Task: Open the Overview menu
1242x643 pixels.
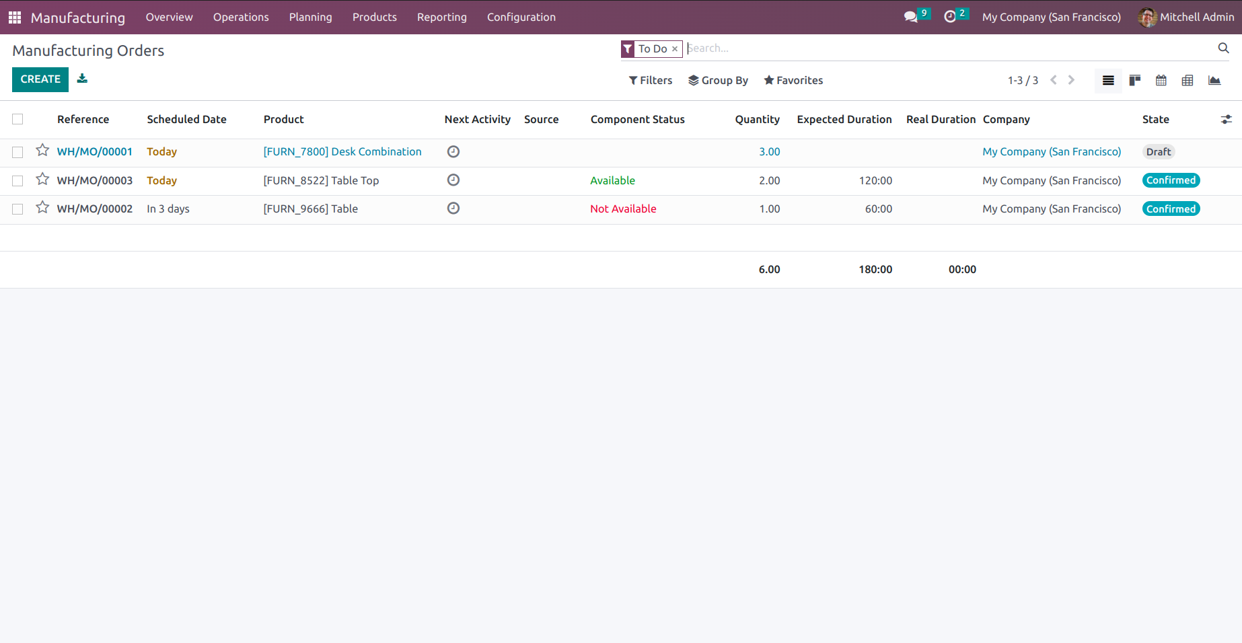Action: click(x=170, y=17)
